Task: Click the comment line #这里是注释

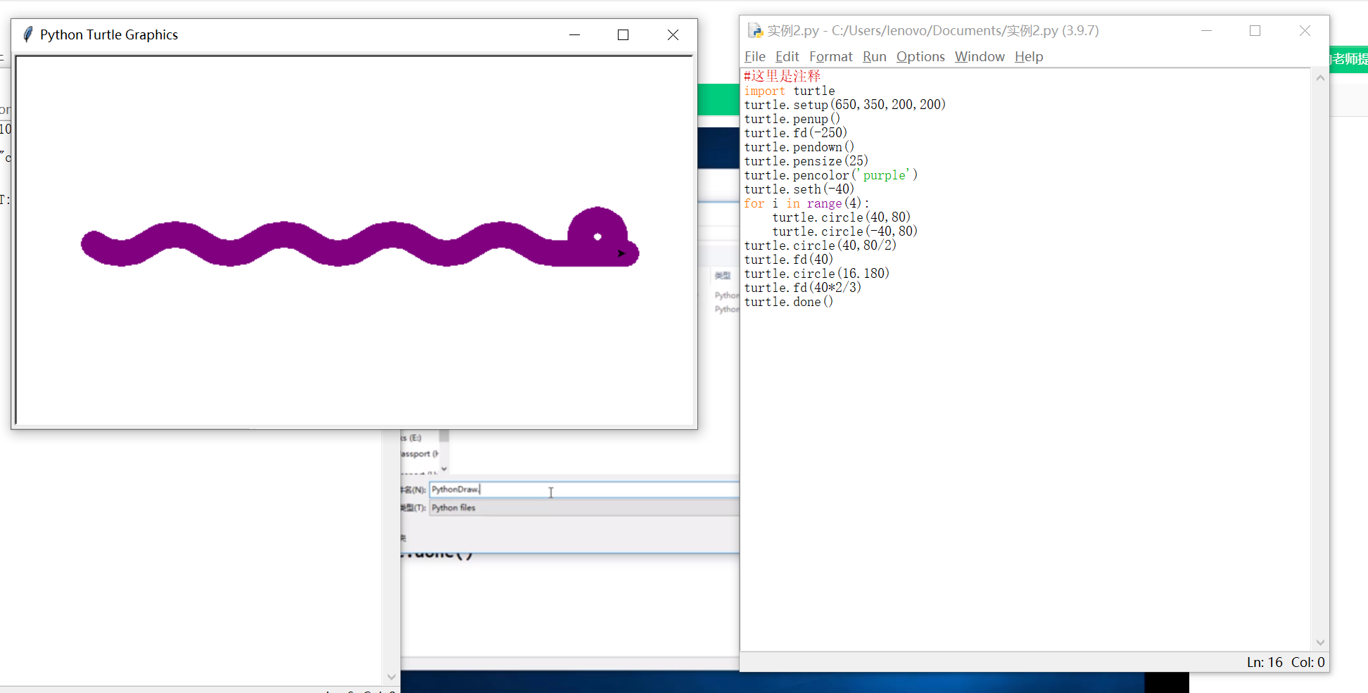Action: (x=783, y=76)
